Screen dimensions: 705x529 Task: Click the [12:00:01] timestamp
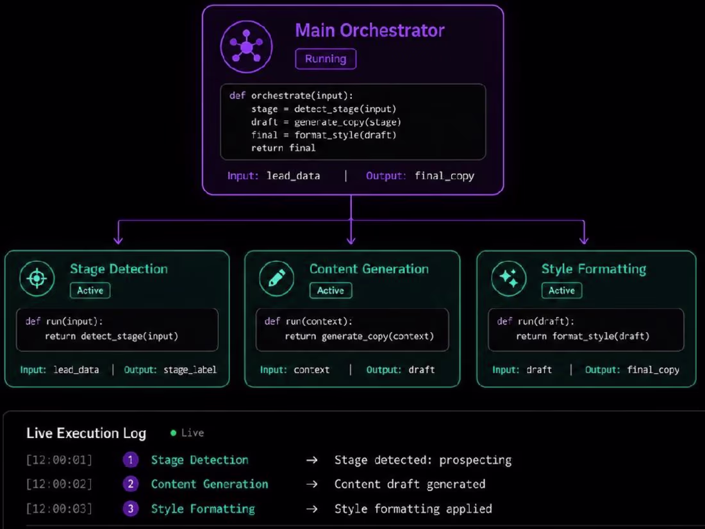pyautogui.click(x=59, y=460)
